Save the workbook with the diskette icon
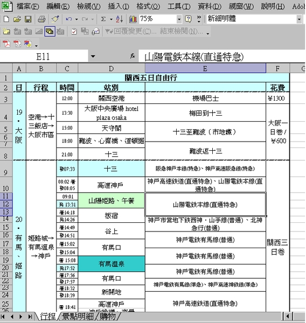This screenshot has height=323, width=306. tap(28, 19)
